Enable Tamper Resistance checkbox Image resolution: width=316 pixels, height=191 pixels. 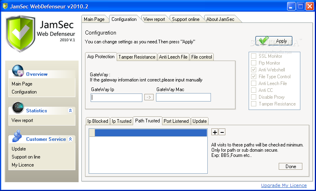[x=253, y=104]
